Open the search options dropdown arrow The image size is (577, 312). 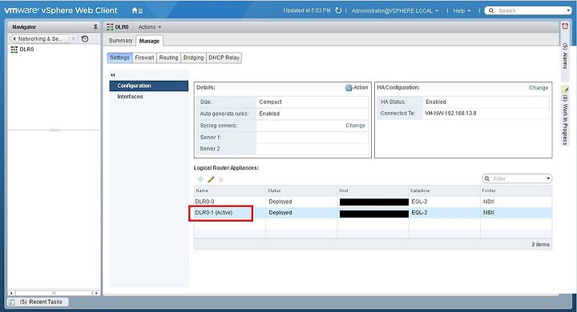pos(568,10)
